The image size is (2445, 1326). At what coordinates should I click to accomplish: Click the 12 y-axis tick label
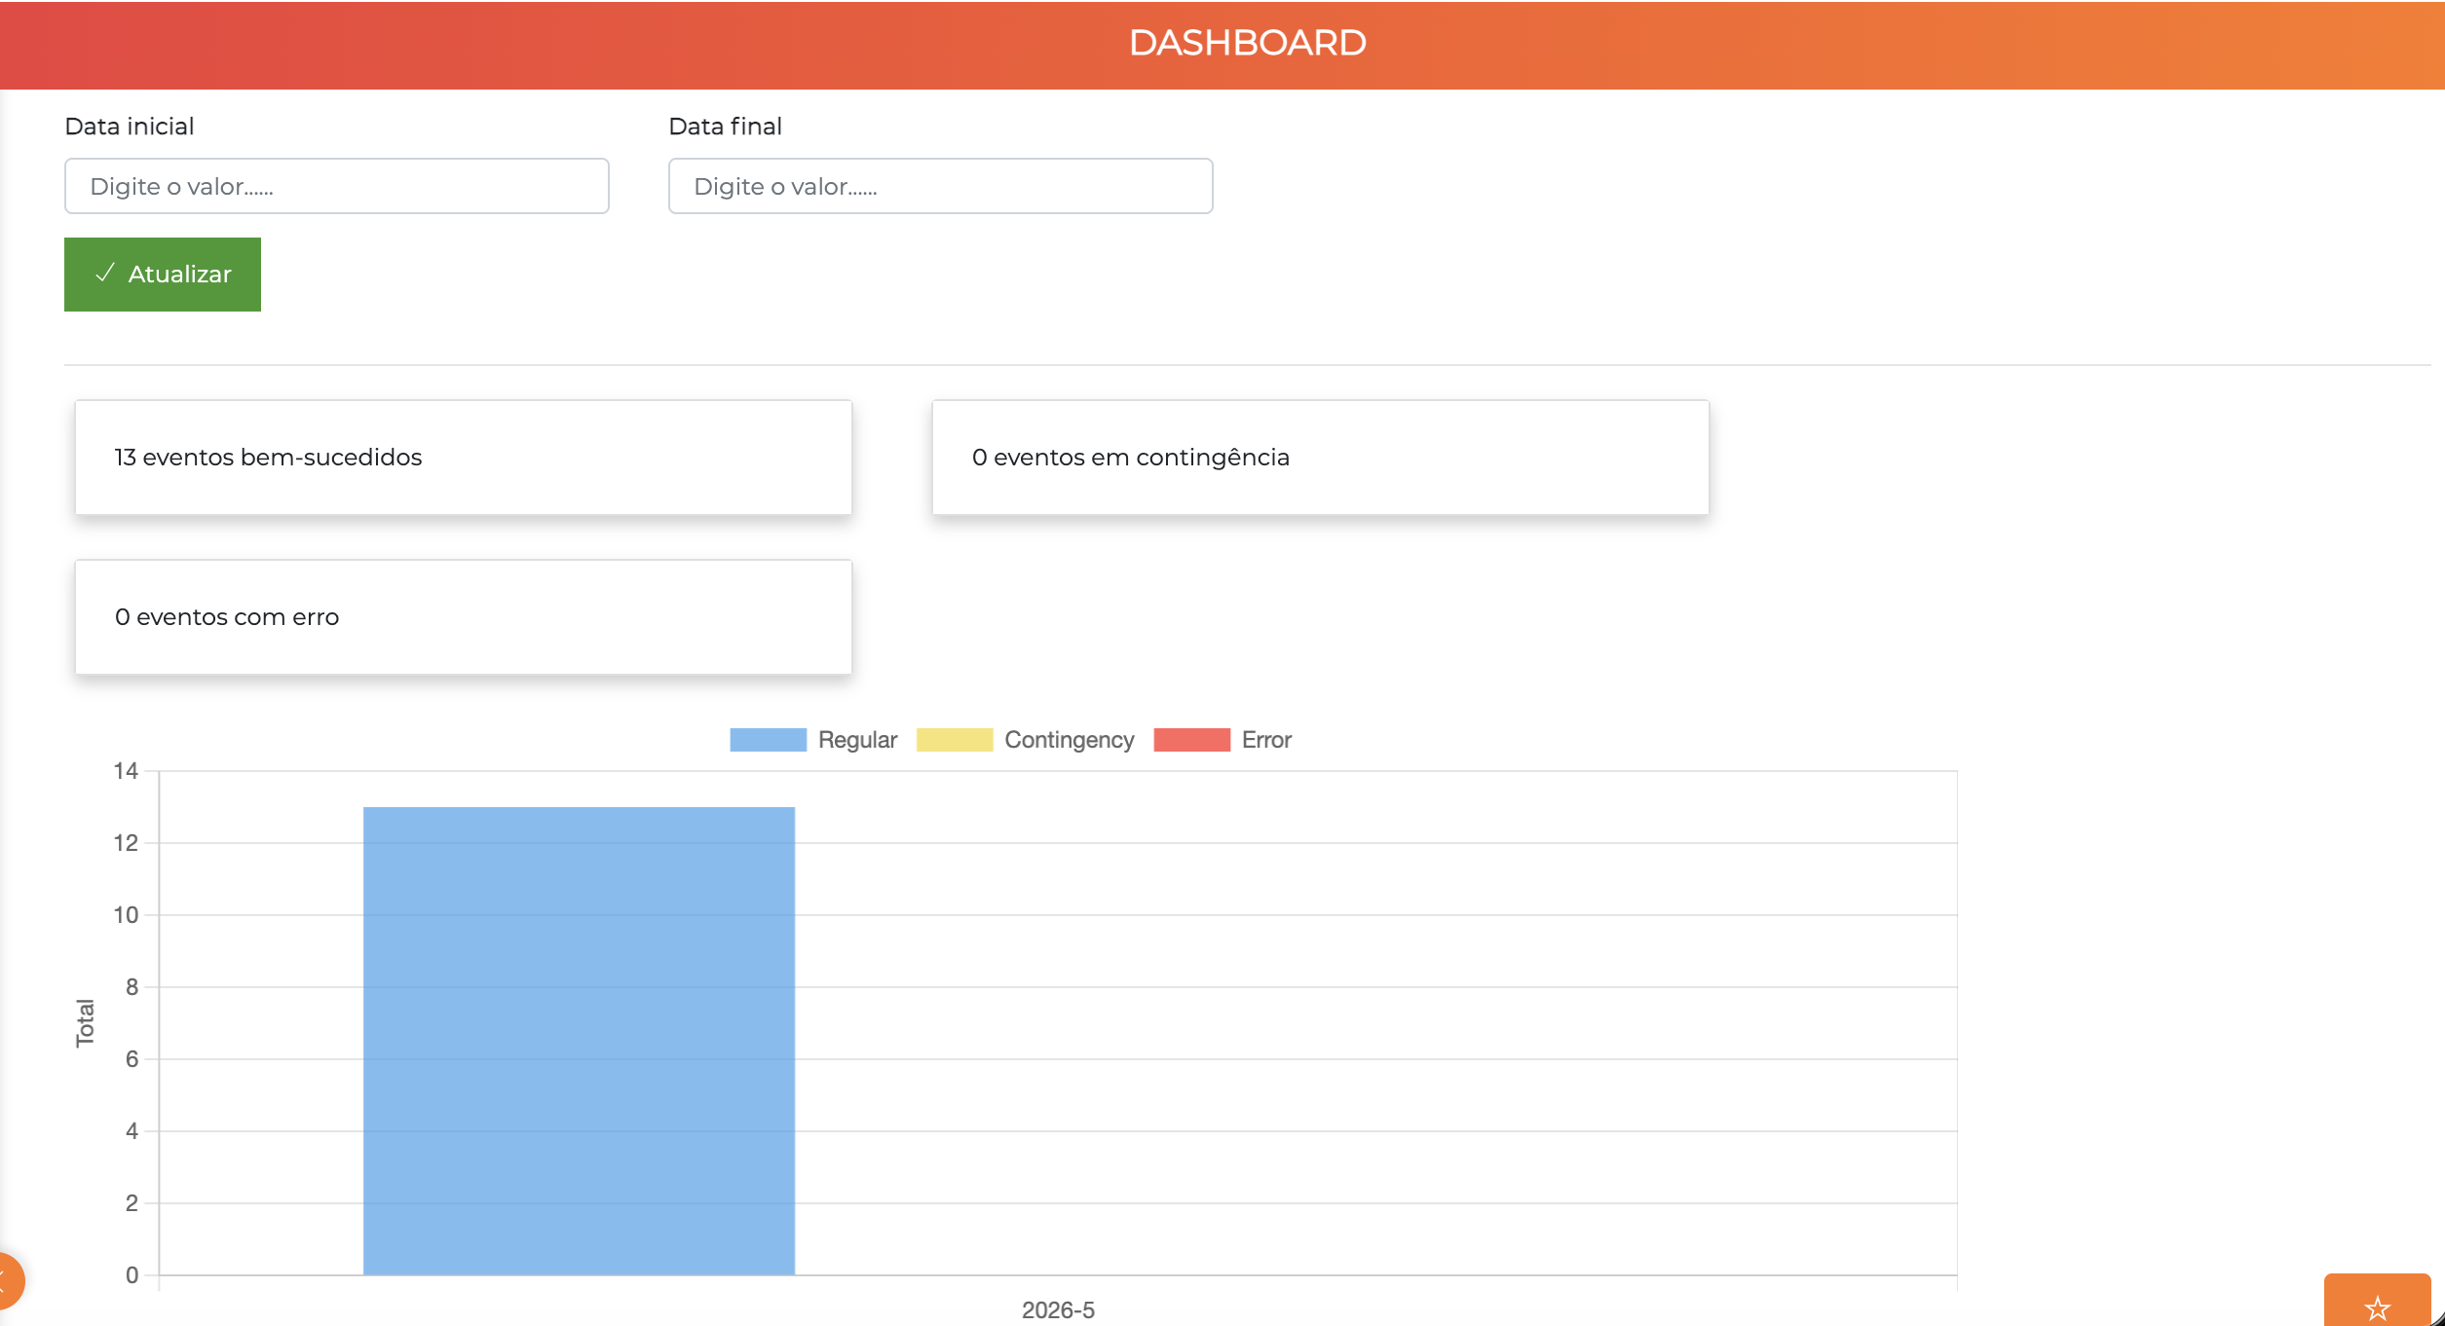pos(126,843)
